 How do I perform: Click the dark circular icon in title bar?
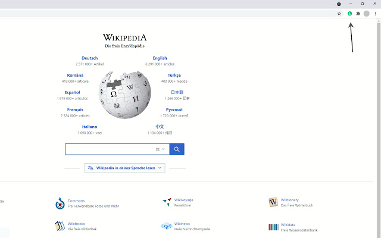(339, 4)
